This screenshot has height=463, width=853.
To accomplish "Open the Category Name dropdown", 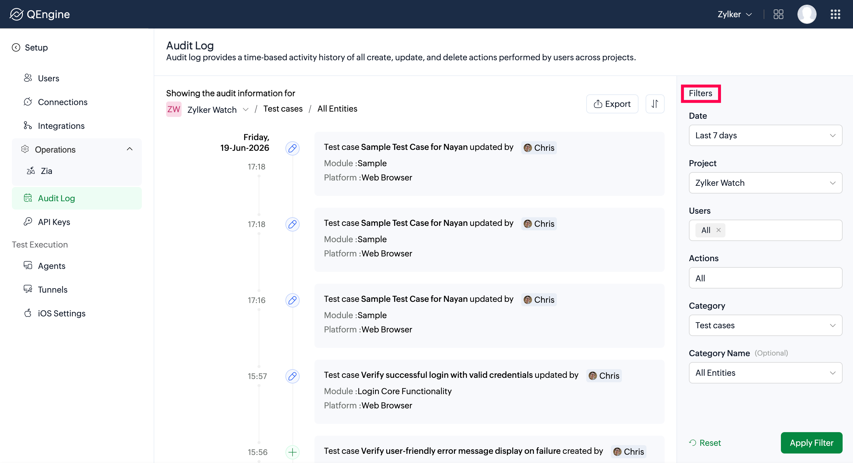I will click(765, 372).
